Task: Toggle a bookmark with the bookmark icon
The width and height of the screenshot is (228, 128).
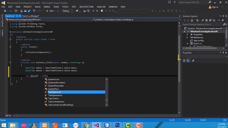Action: (102, 11)
